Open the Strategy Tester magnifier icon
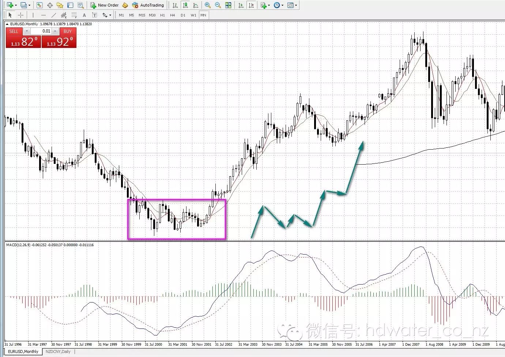Image resolution: width=505 pixels, height=357 pixels. (x=80, y=5)
